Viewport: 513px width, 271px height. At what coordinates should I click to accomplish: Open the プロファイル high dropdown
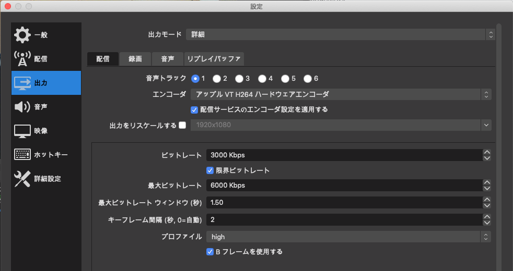[x=349, y=237]
